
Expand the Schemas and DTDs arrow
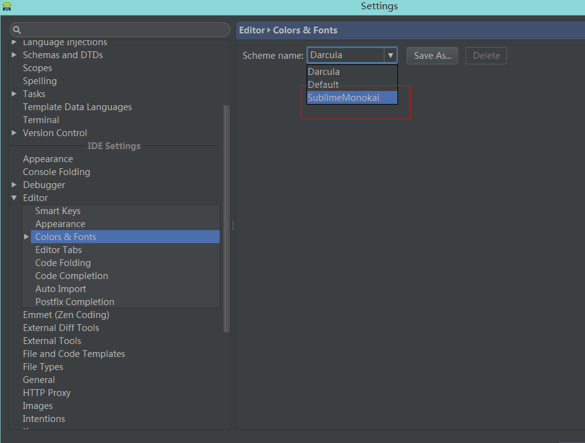14,55
